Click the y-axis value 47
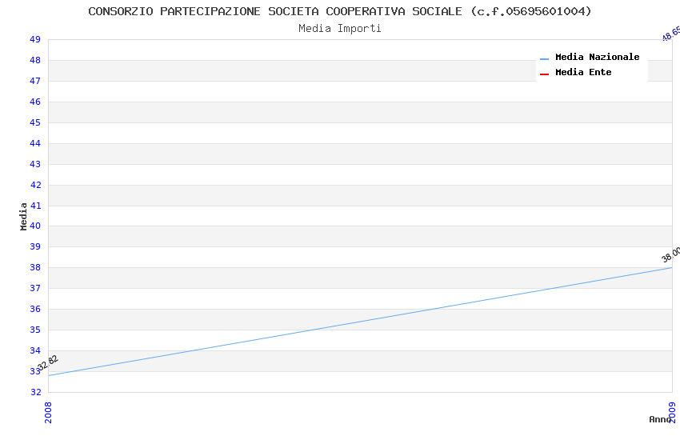Viewport: 680px width, 440px height. pos(35,81)
